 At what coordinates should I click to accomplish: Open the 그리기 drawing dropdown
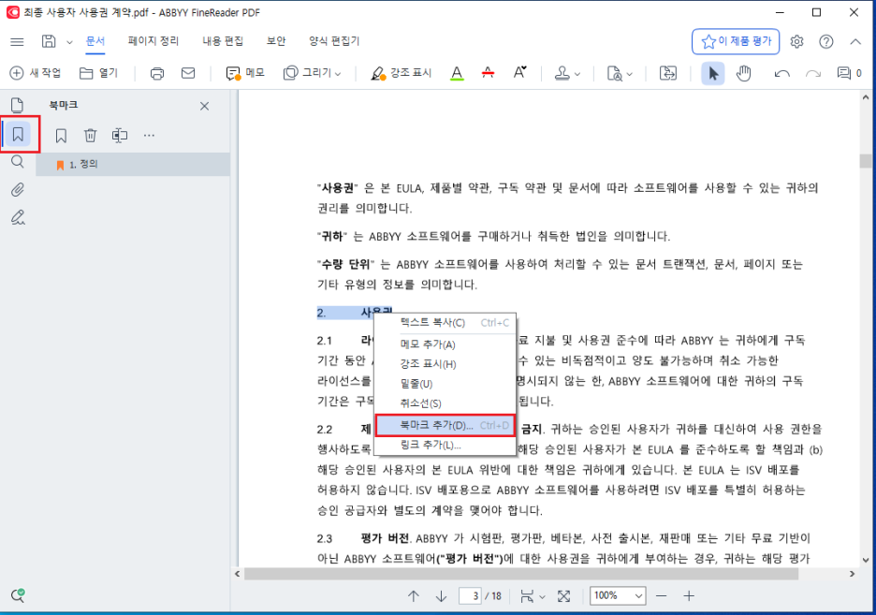pos(312,73)
